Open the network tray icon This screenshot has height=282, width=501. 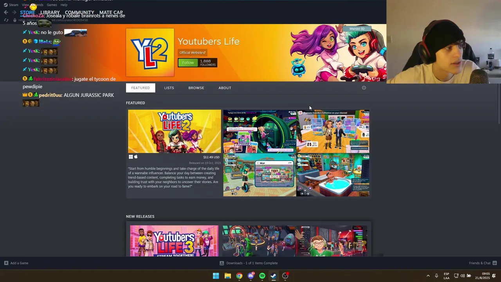pyautogui.click(x=456, y=276)
